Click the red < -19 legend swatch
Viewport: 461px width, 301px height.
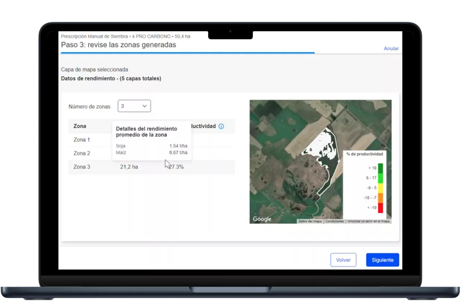pos(380,208)
